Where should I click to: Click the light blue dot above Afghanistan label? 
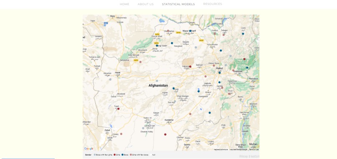point(157,81)
